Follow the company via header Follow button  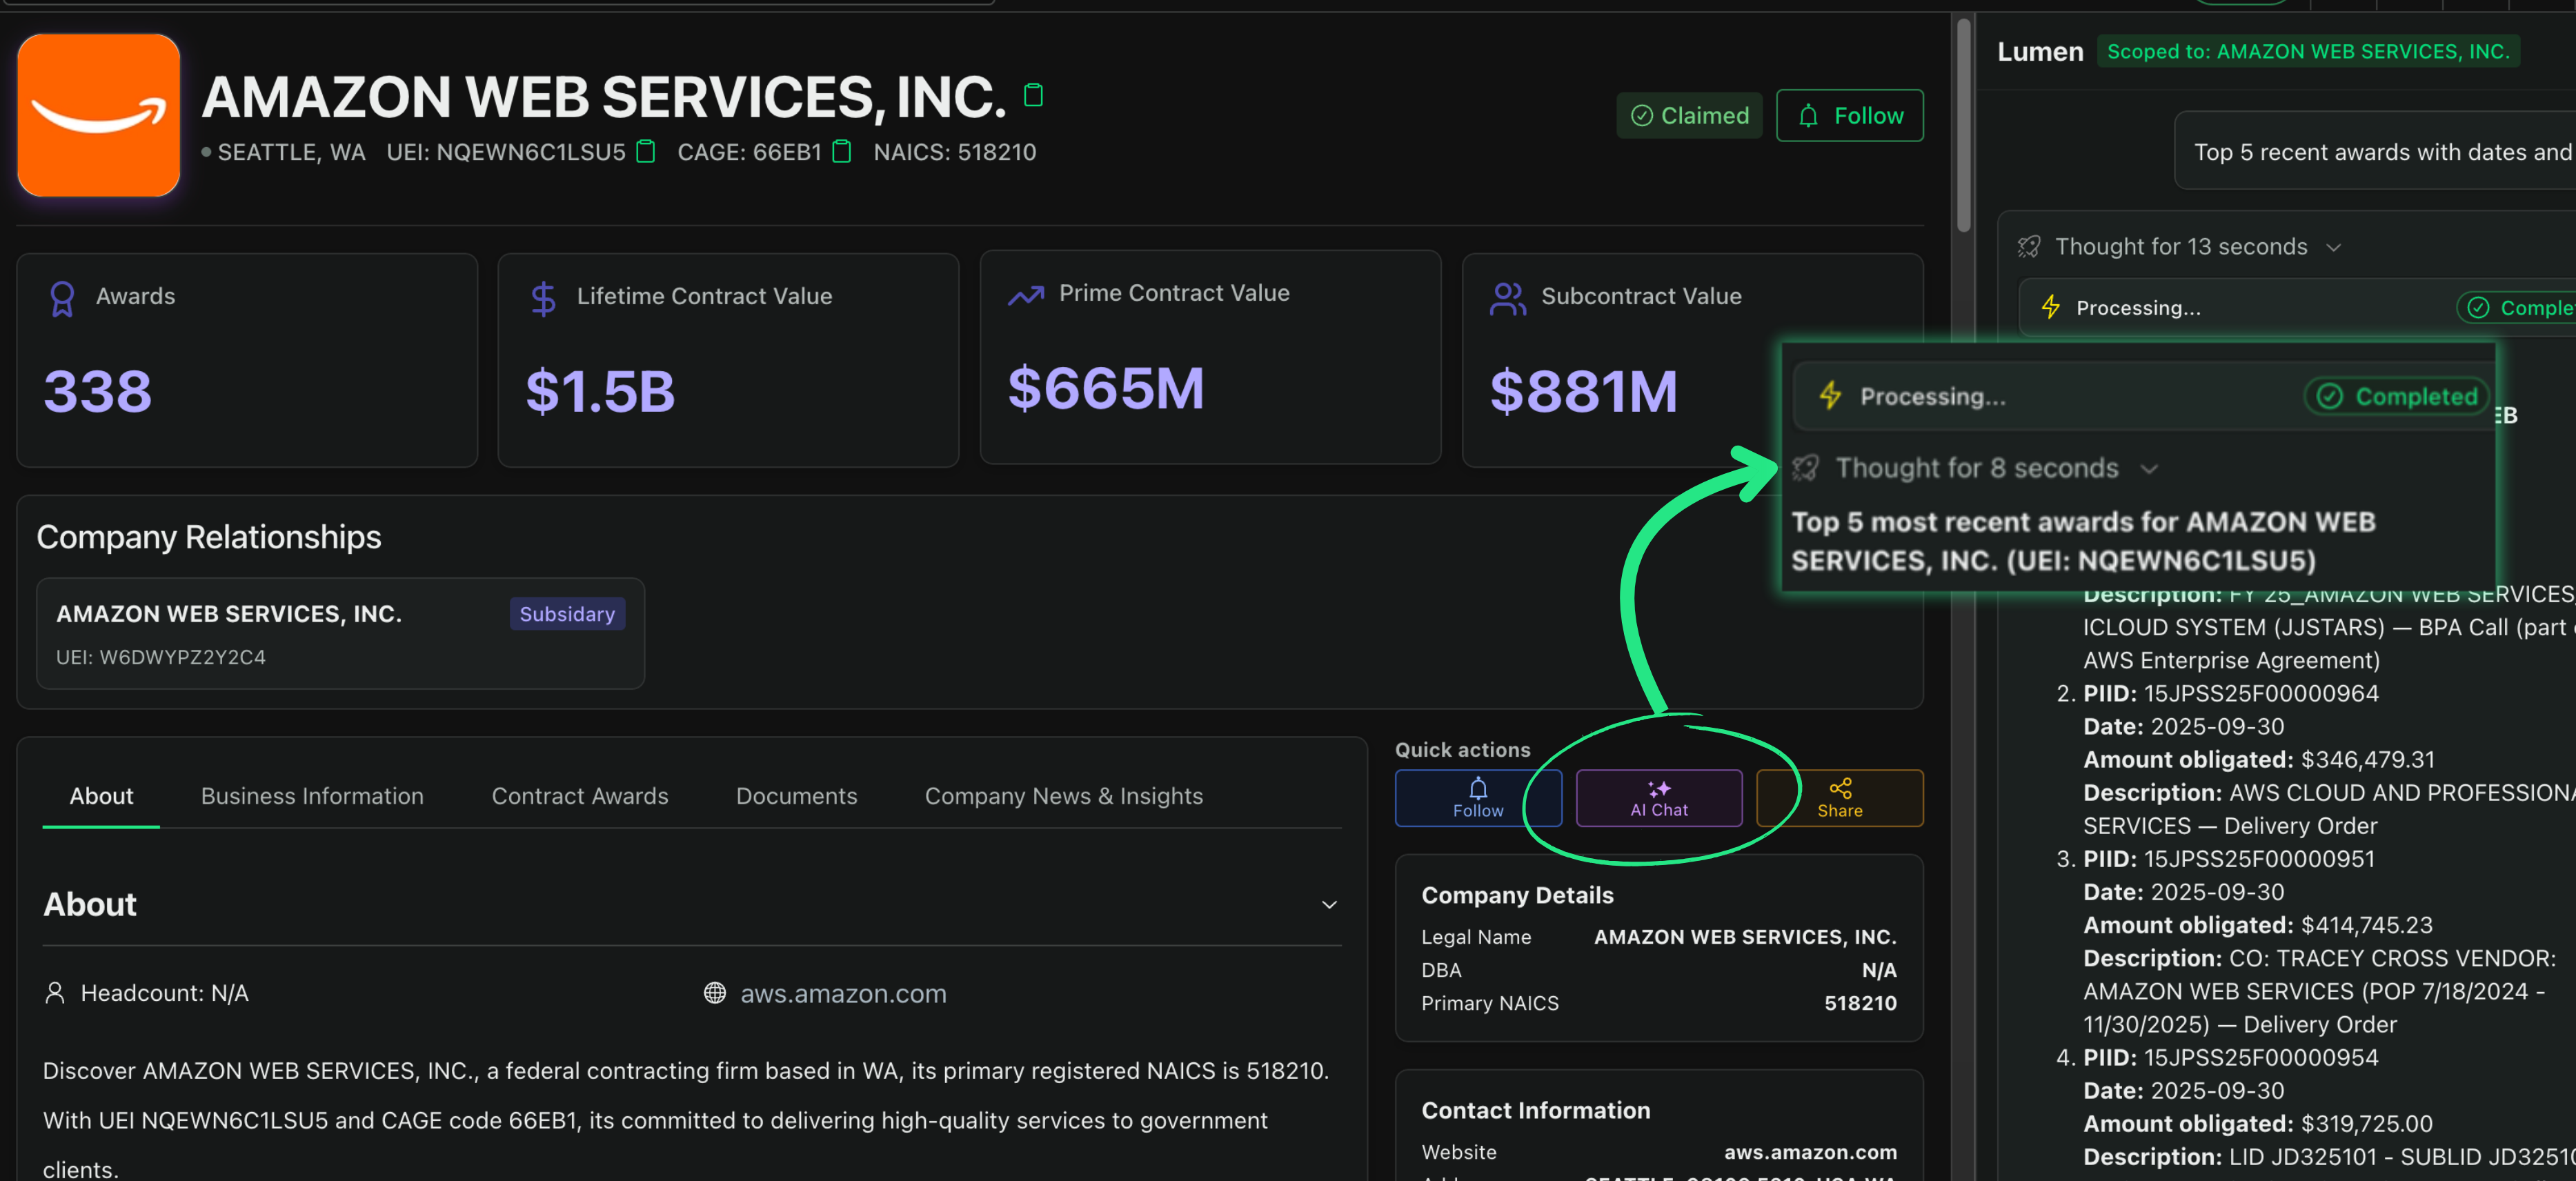click(1849, 116)
